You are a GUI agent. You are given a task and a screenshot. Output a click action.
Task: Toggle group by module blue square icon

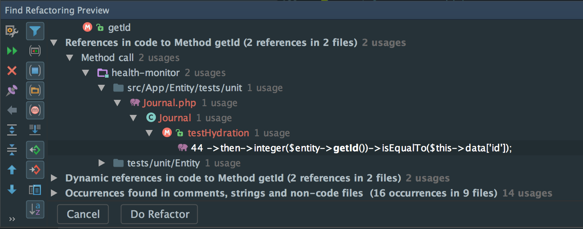[x=35, y=71]
